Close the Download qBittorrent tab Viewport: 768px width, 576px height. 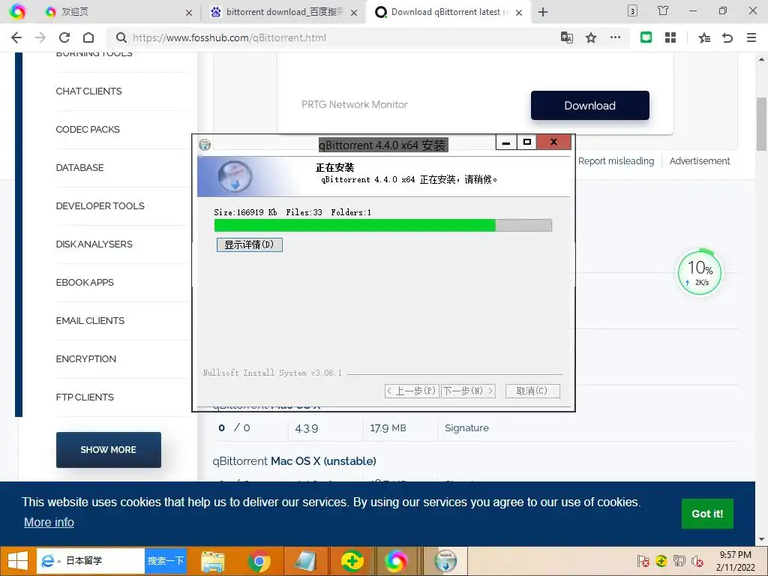(519, 13)
